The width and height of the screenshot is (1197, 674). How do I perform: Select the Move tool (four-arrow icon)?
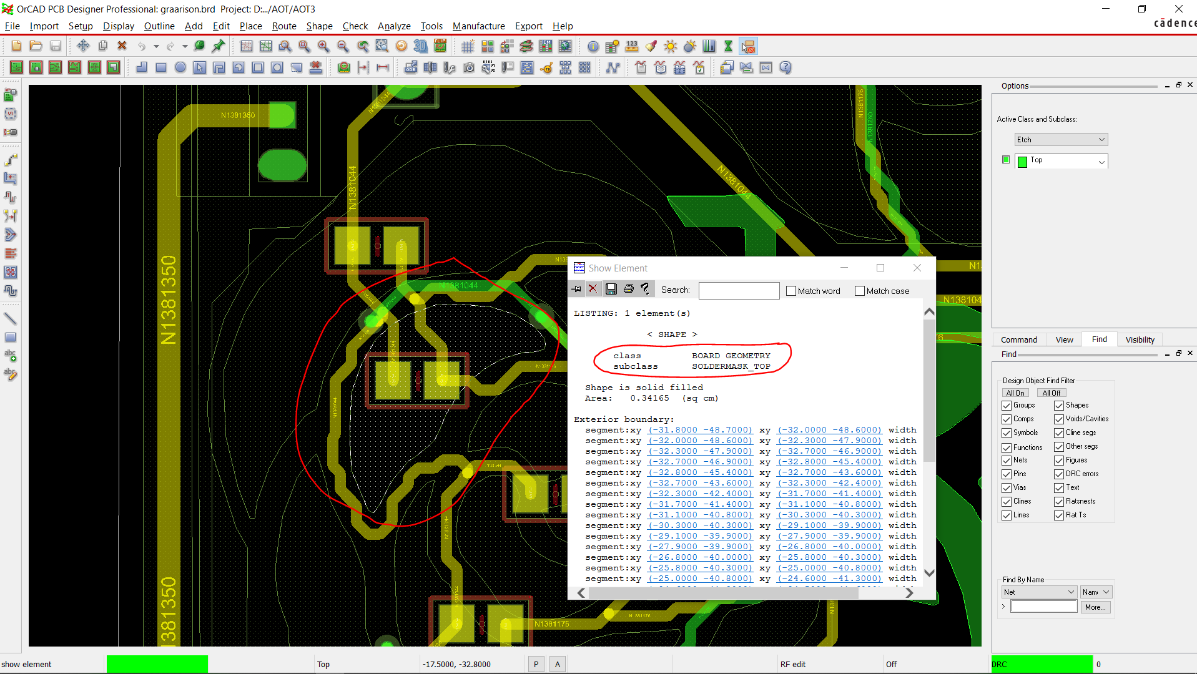click(x=83, y=46)
